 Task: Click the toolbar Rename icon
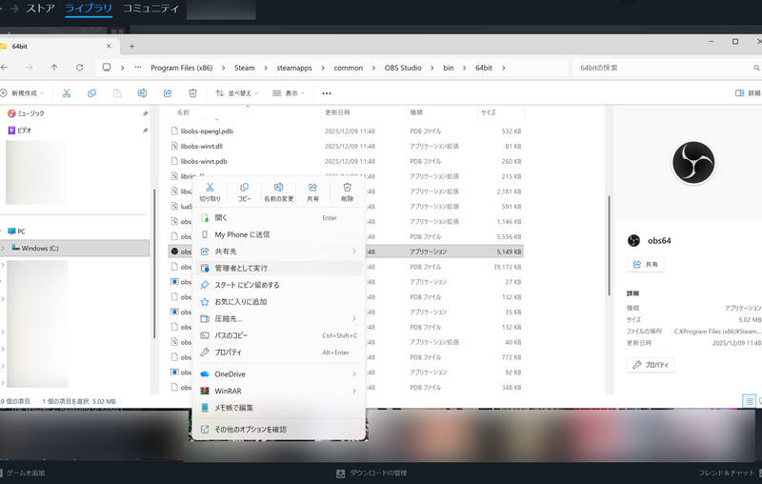pyautogui.click(x=142, y=93)
